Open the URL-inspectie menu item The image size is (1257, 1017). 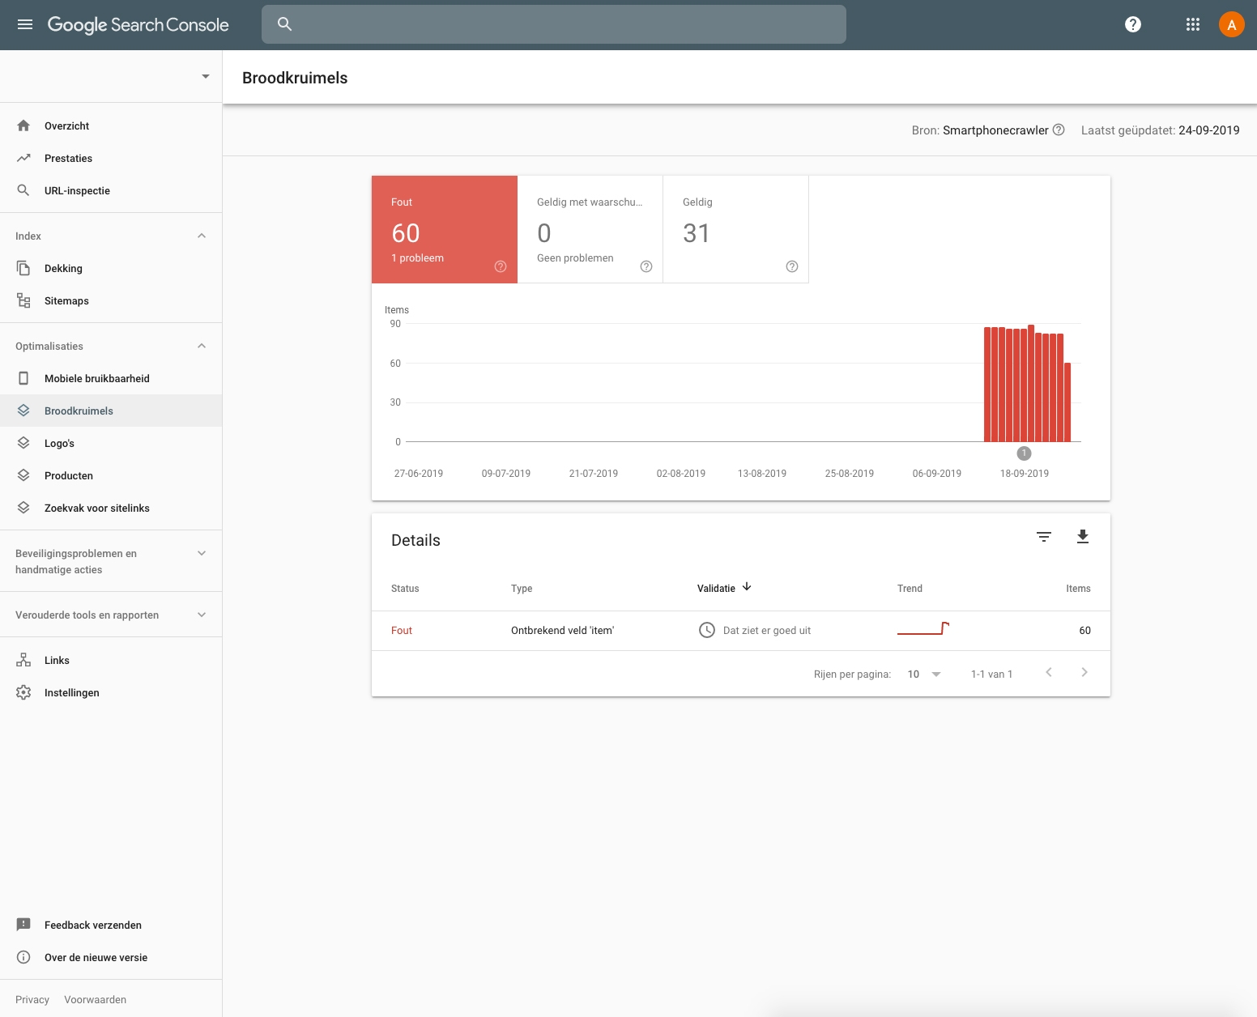(111, 190)
